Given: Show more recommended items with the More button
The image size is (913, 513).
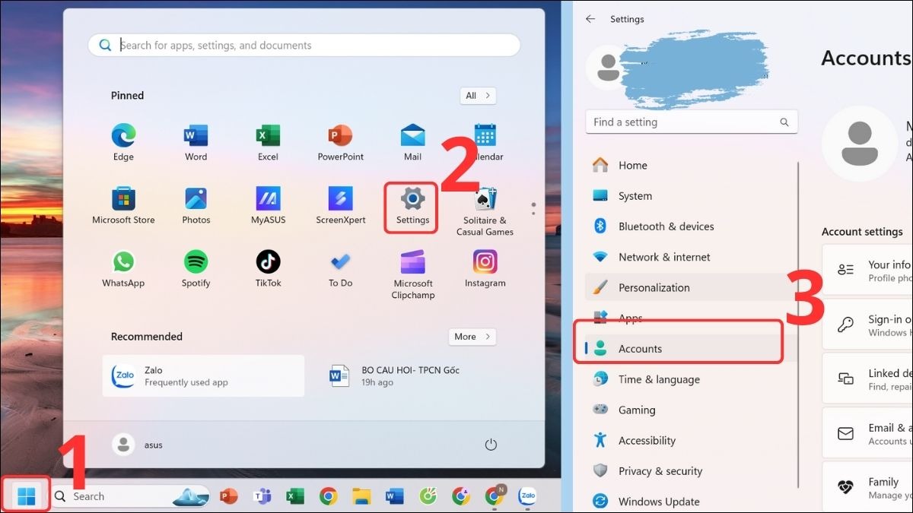Looking at the screenshot, I should [472, 337].
